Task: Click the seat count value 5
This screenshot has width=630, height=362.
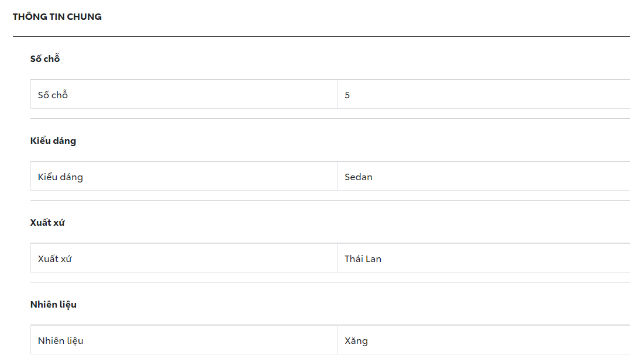Action: (x=347, y=95)
